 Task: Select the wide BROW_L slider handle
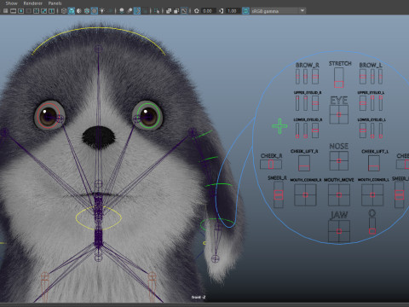tap(363, 77)
